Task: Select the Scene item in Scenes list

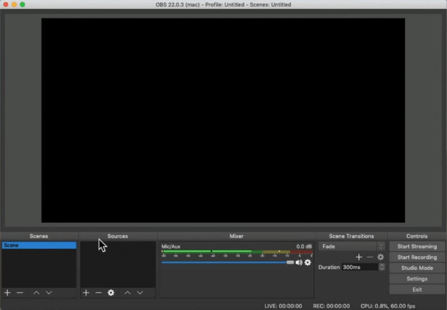Action: [x=39, y=245]
